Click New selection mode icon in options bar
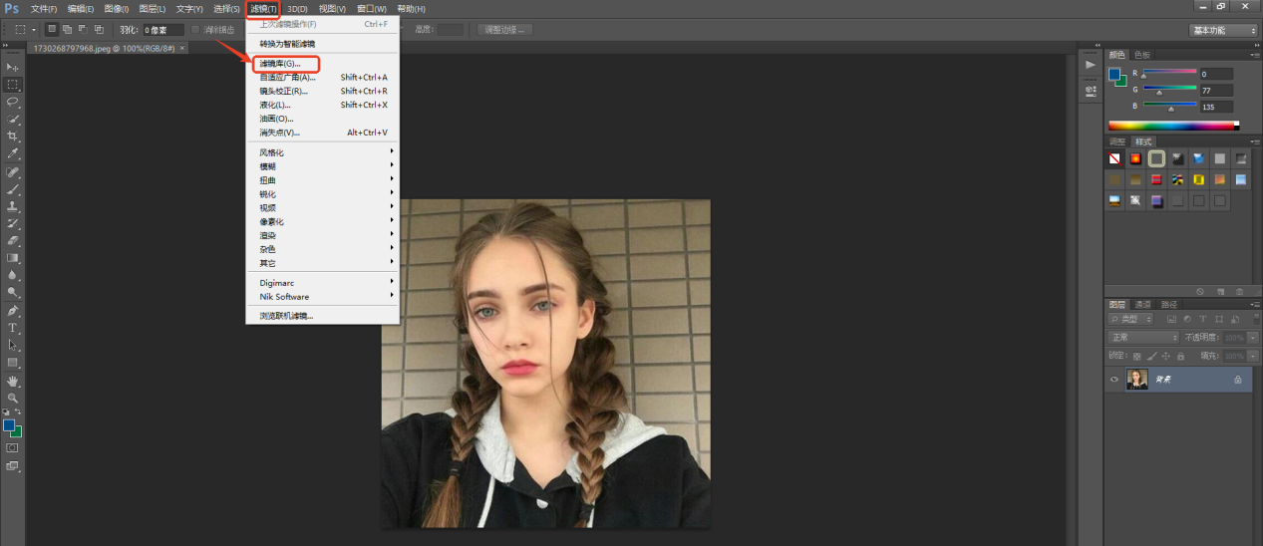The height and width of the screenshot is (546, 1263). (x=52, y=30)
